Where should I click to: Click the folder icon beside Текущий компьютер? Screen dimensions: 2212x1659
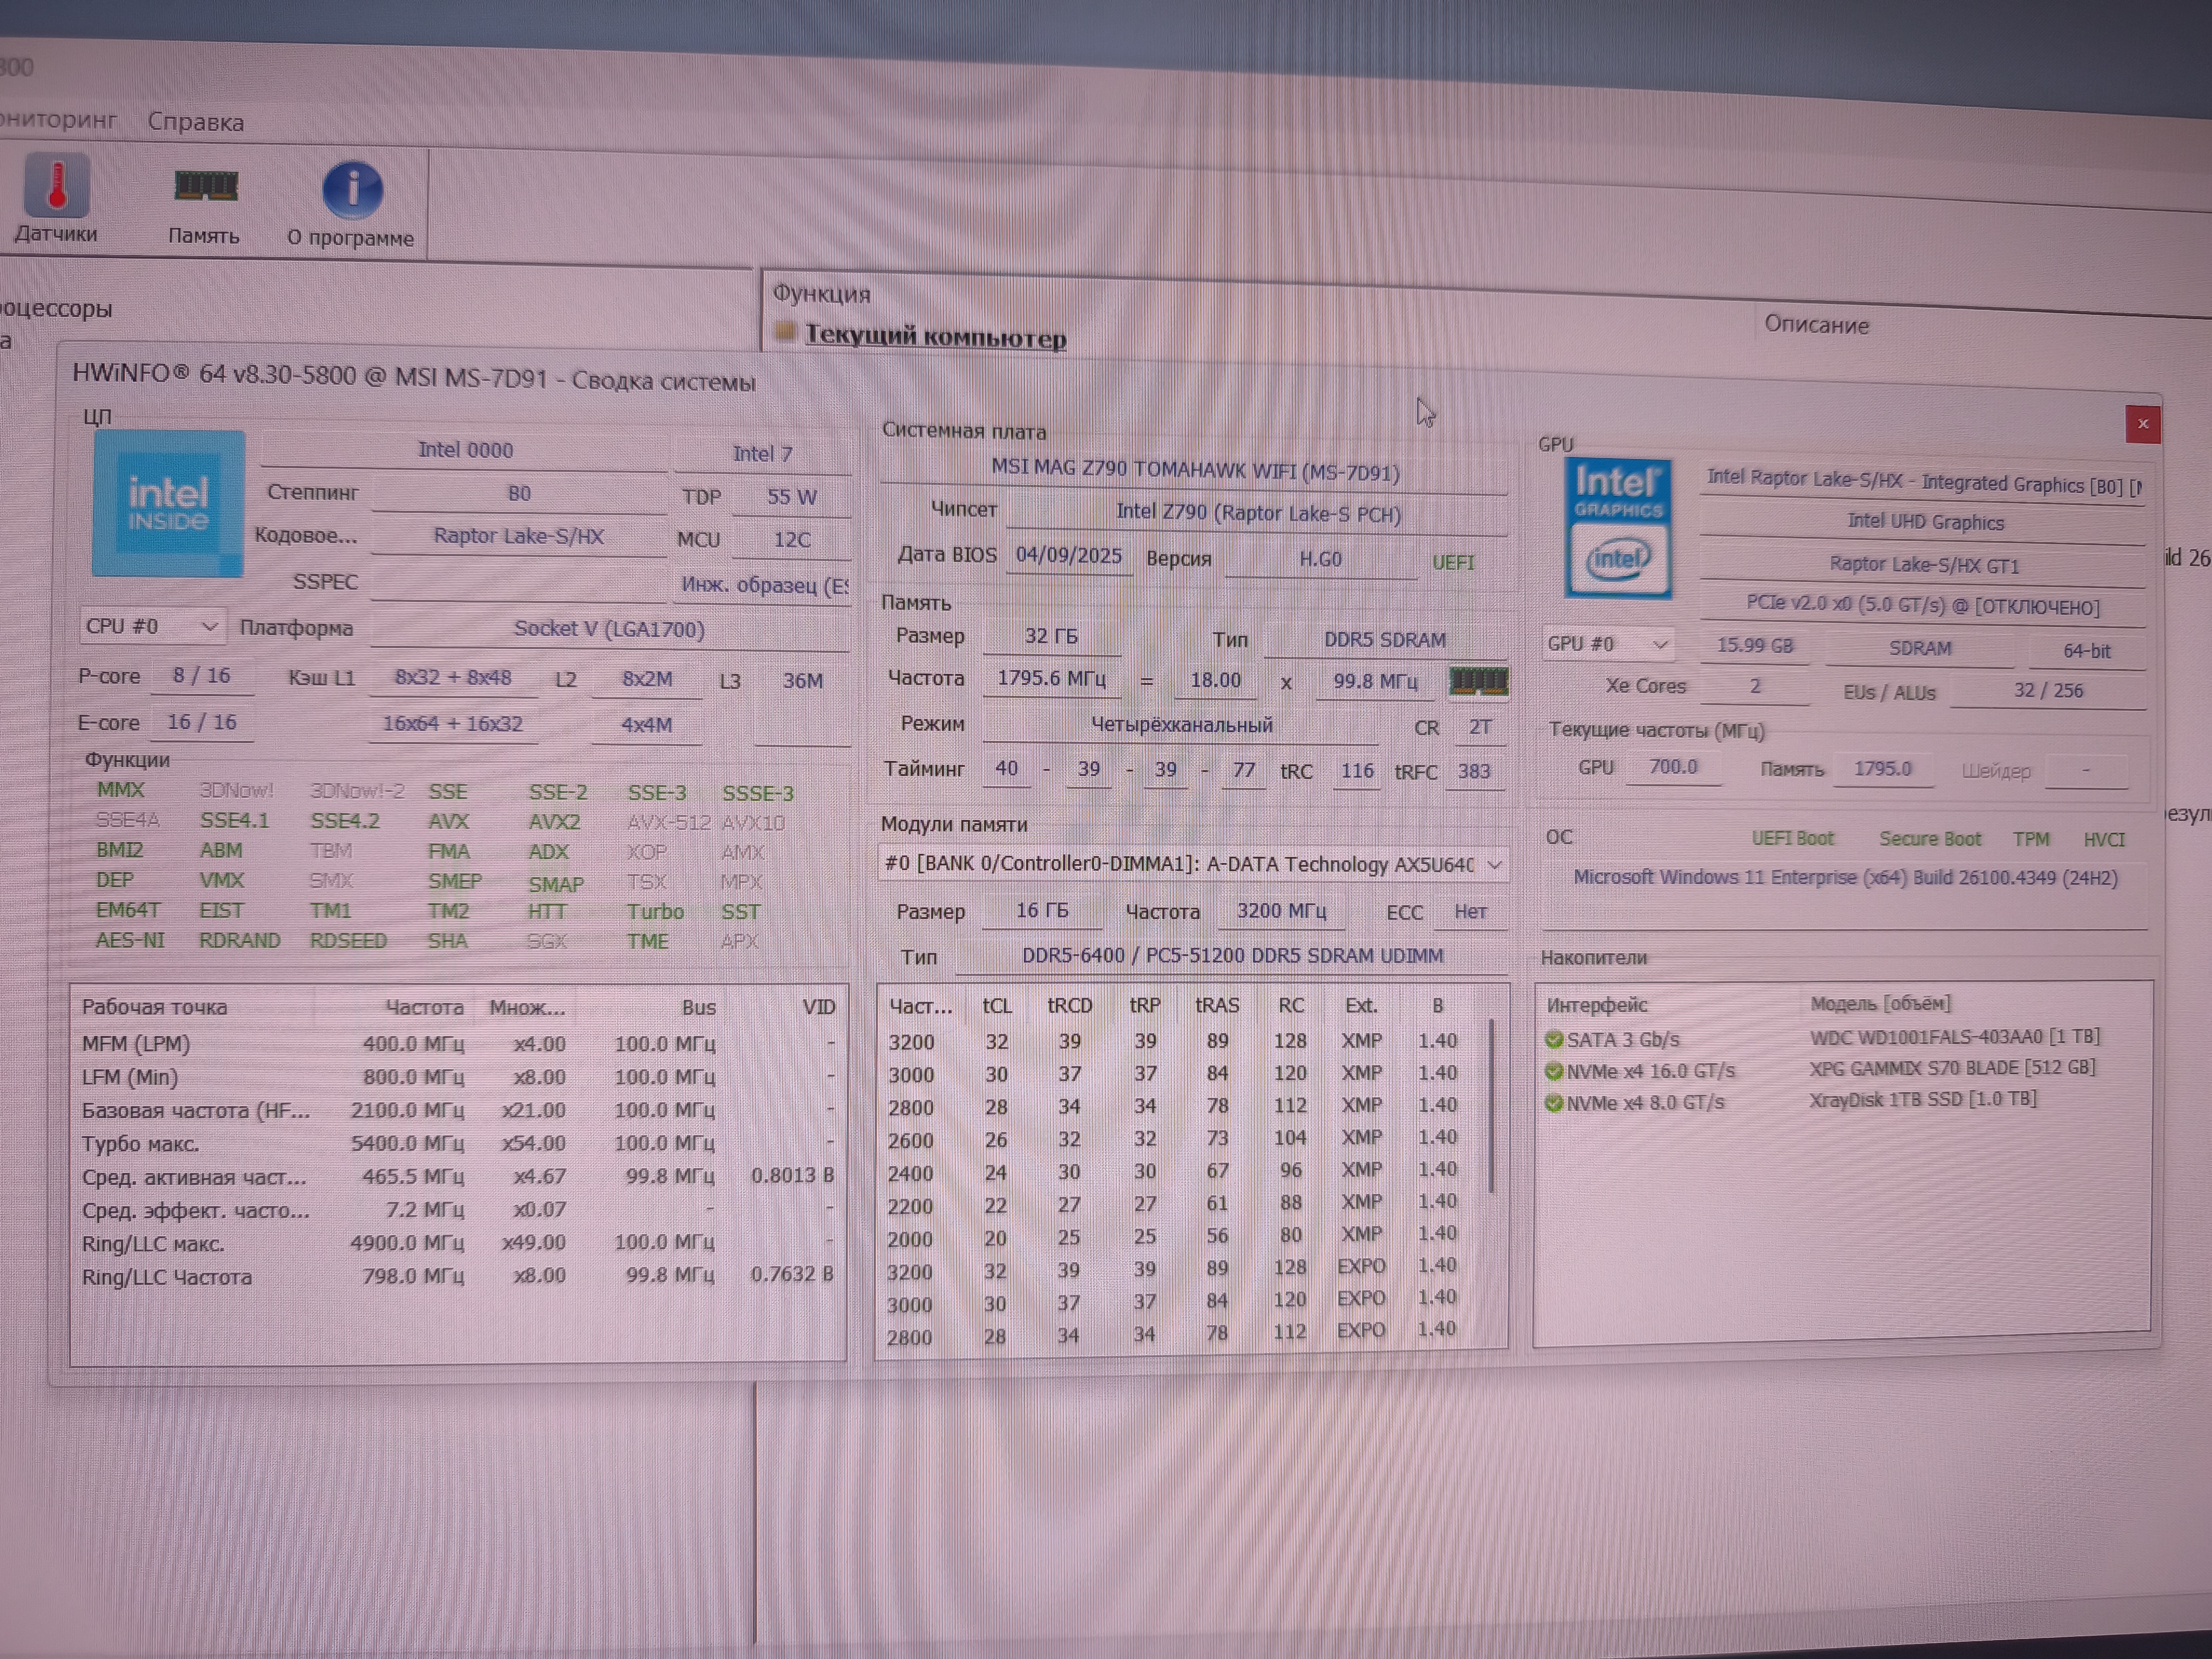[x=785, y=332]
